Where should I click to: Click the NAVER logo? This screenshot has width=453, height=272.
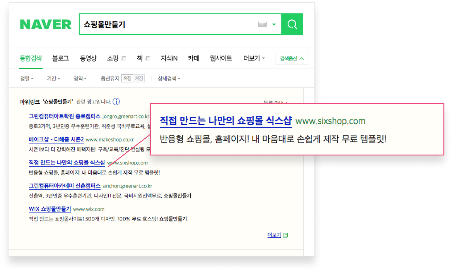tap(46, 24)
